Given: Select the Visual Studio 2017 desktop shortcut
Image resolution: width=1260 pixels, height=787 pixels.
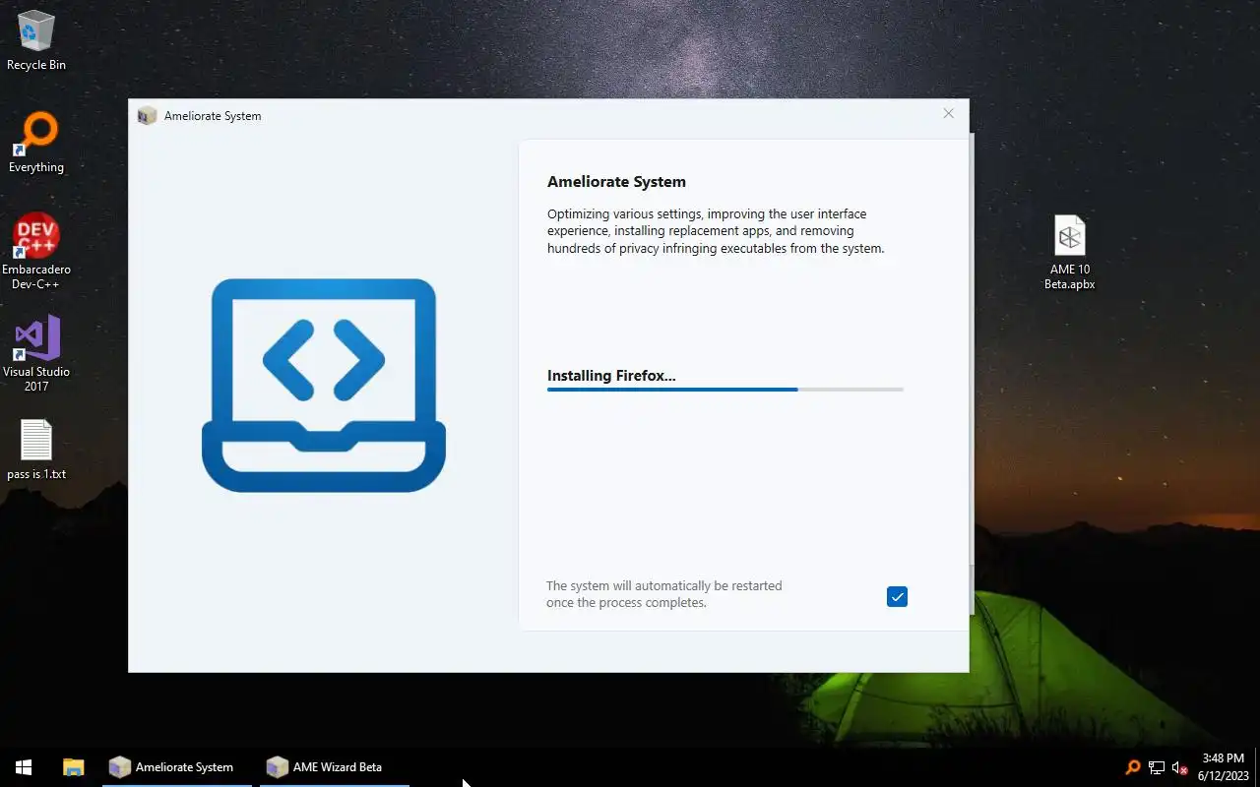Looking at the screenshot, I should (x=36, y=354).
